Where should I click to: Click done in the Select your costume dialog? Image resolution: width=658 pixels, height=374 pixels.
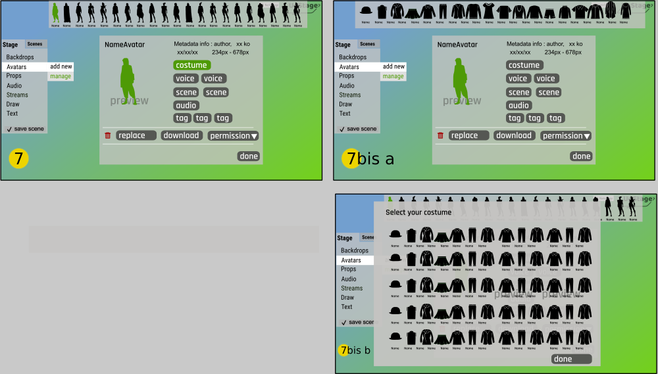(x=572, y=359)
